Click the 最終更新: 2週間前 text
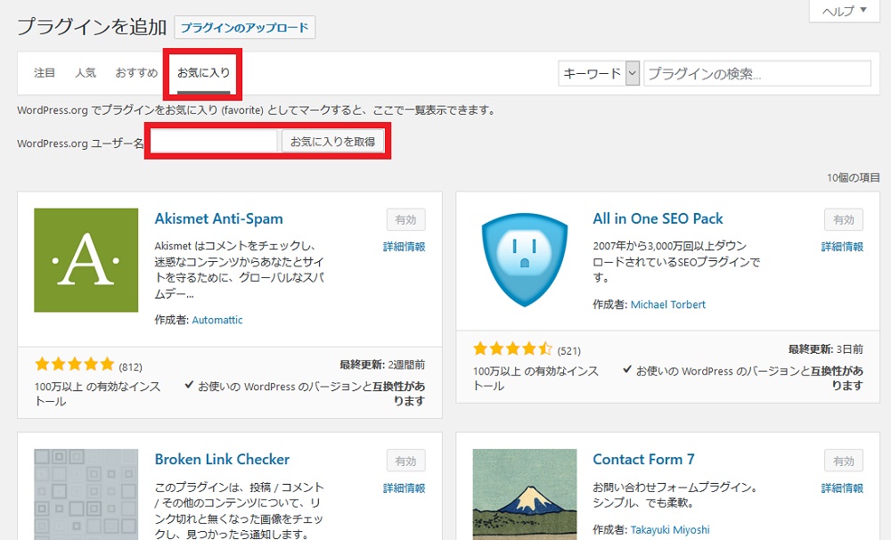 click(x=382, y=365)
